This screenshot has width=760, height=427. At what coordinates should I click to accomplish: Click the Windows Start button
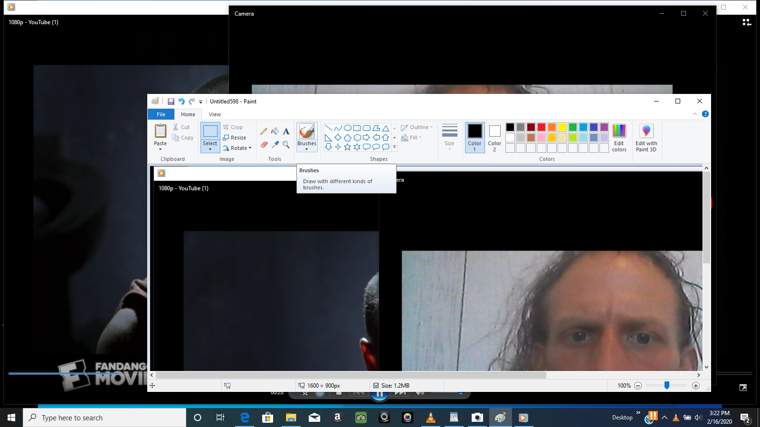(x=11, y=418)
